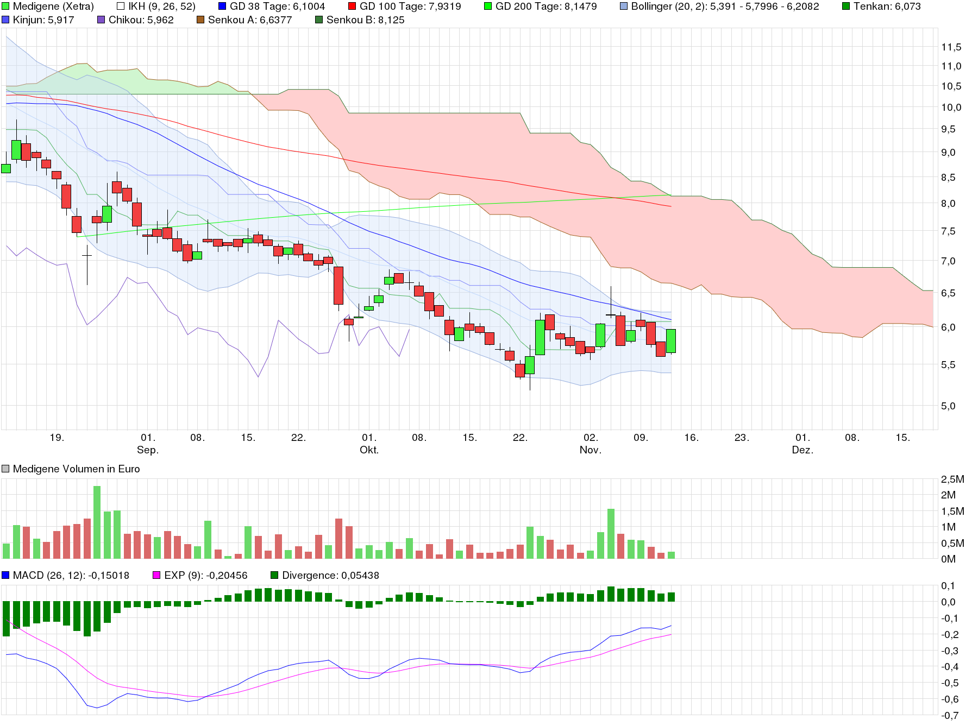Select the 'Senkou B: 8,125' legend label
978x726 pixels.
366,20
